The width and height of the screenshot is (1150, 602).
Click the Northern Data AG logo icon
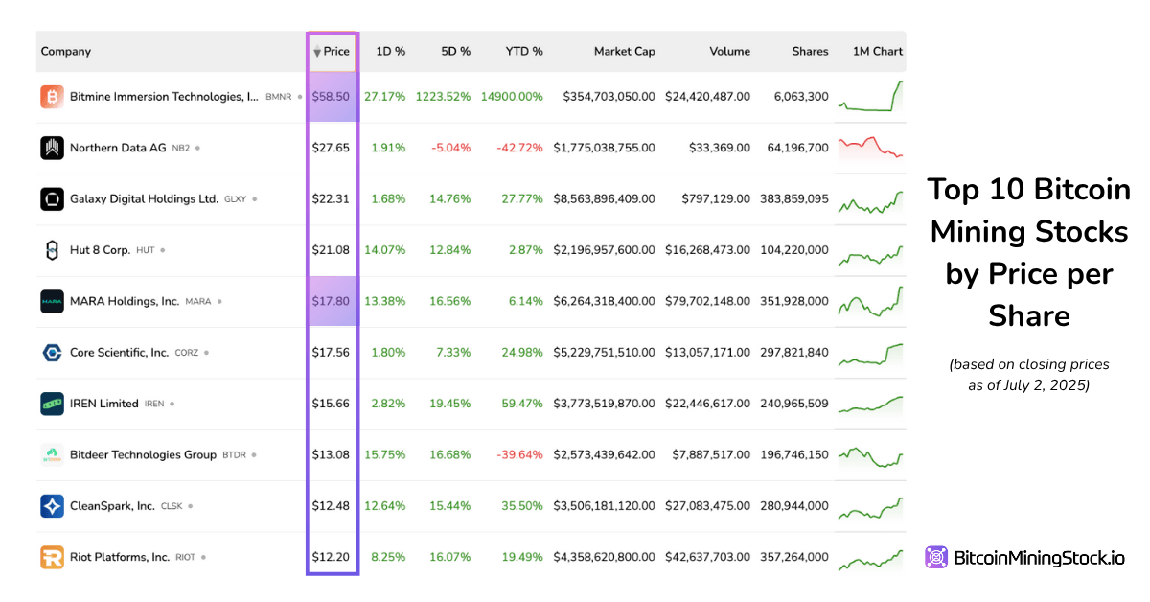(52, 148)
